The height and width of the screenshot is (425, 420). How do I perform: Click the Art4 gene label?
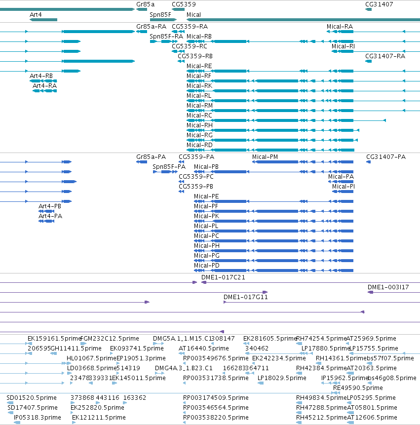36,15
